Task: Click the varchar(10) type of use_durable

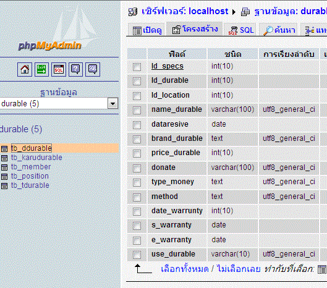Action: click(231, 254)
